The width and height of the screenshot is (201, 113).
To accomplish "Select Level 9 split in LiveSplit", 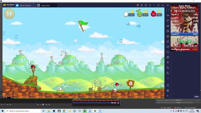I will [184, 34].
